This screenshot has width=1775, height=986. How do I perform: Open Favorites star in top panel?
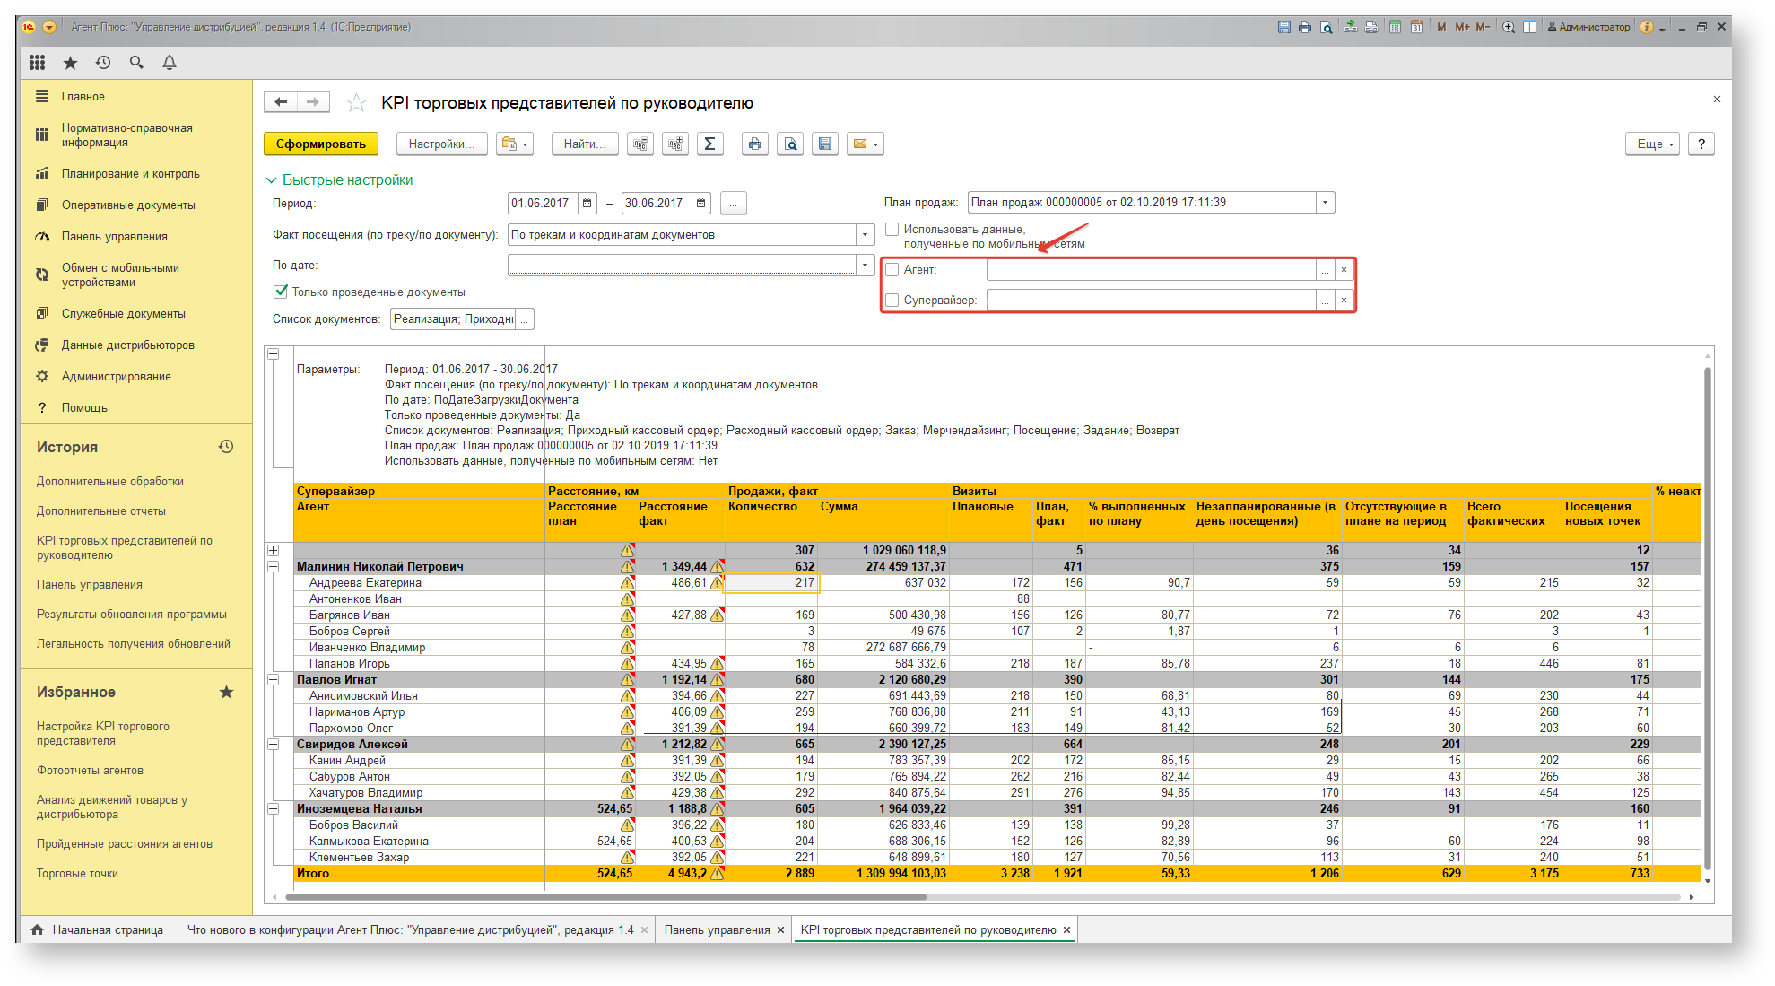tap(70, 62)
